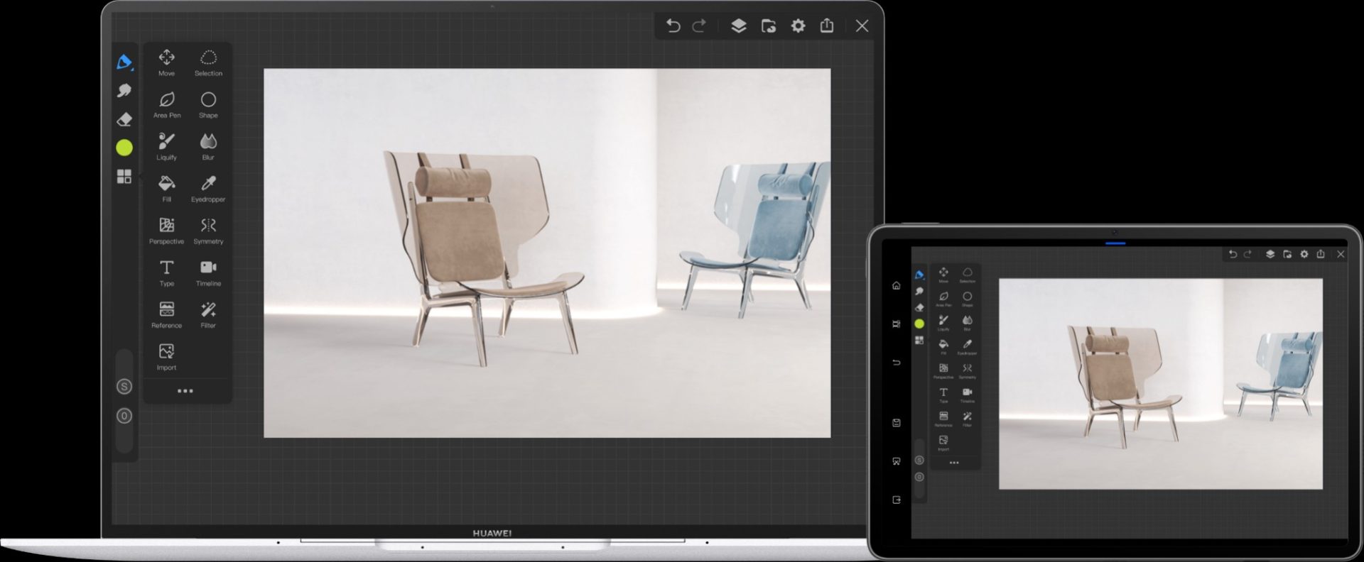The height and width of the screenshot is (562, 1364).
Task: Tap the home icon on the tablet's left edge
Action: [896, 286]
